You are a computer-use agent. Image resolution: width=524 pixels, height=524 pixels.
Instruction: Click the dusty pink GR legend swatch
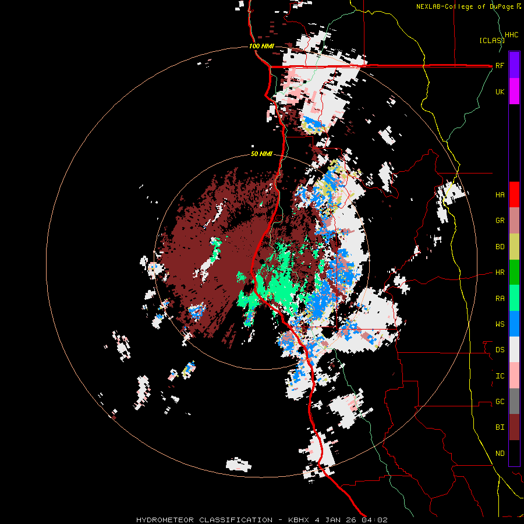click(514, 221)
